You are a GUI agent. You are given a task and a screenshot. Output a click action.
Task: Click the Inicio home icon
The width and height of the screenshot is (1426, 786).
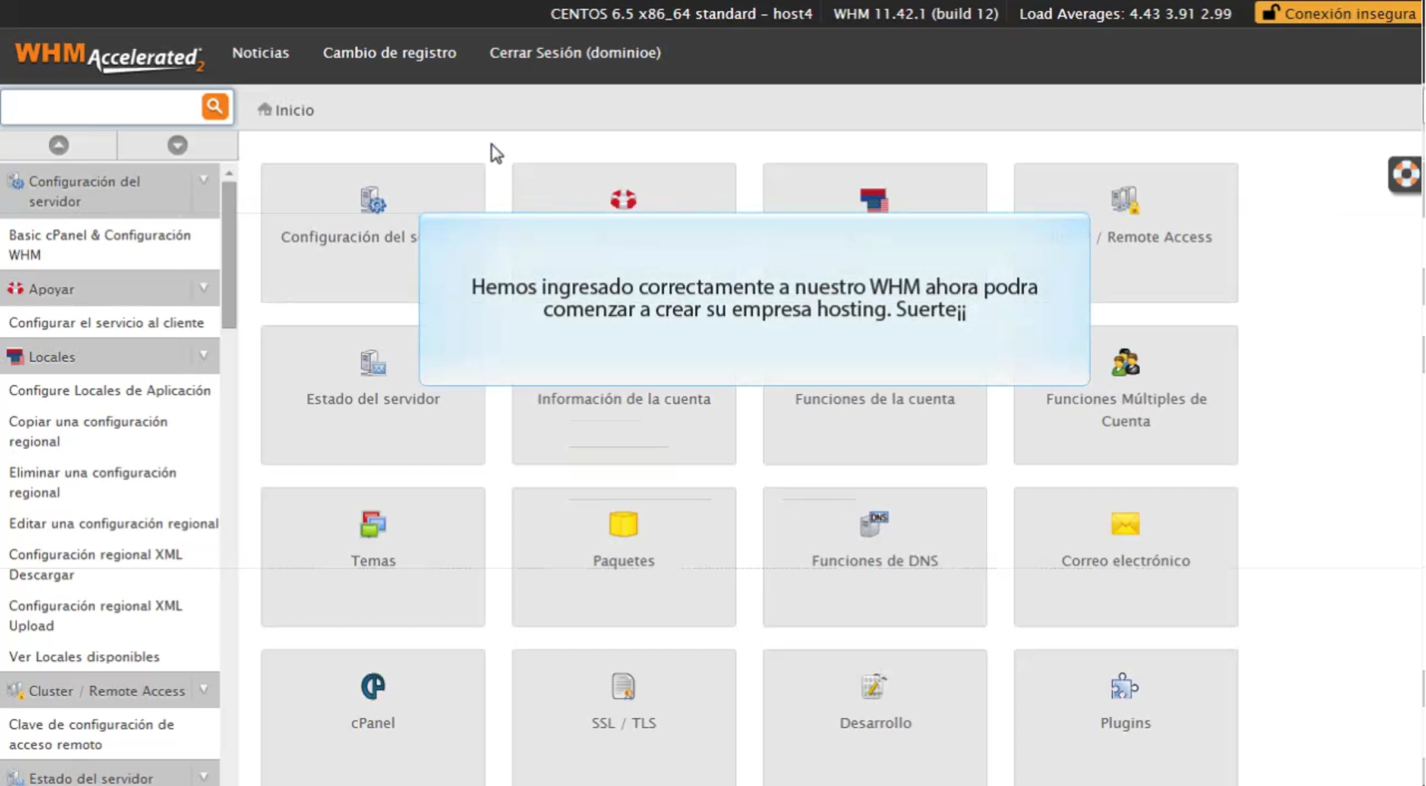pyautogui.click(x=264, y=109)
